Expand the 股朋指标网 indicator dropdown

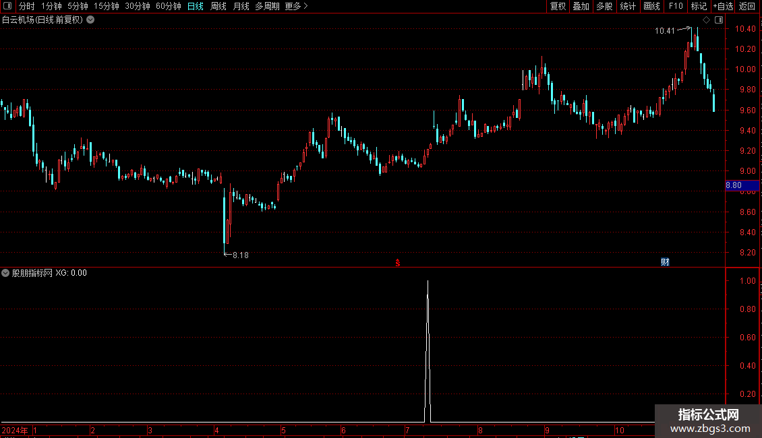pos(5,273)
